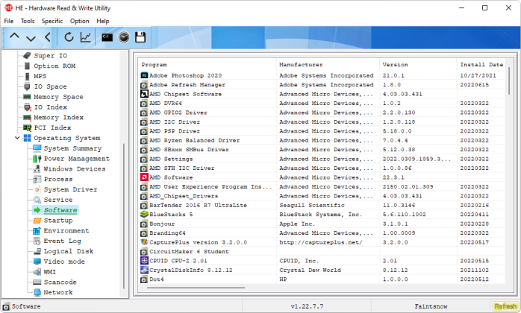Screen dimensions: 521x313
Task: Select MPS in the tree
Action: [40, 76]
